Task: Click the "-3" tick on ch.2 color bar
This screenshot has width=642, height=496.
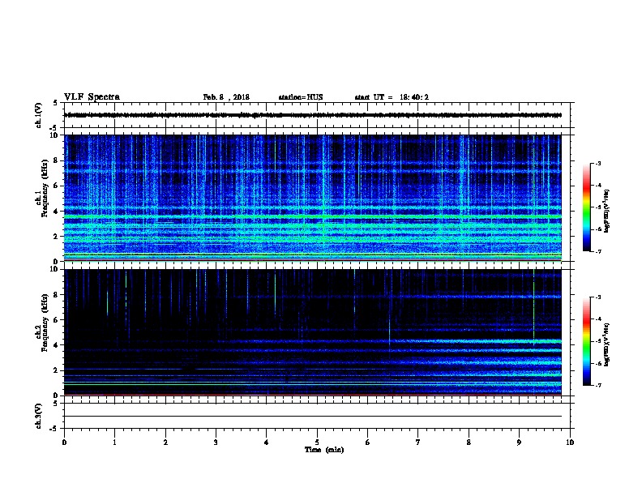Action: pyautogui.click(x=597, y=297)
